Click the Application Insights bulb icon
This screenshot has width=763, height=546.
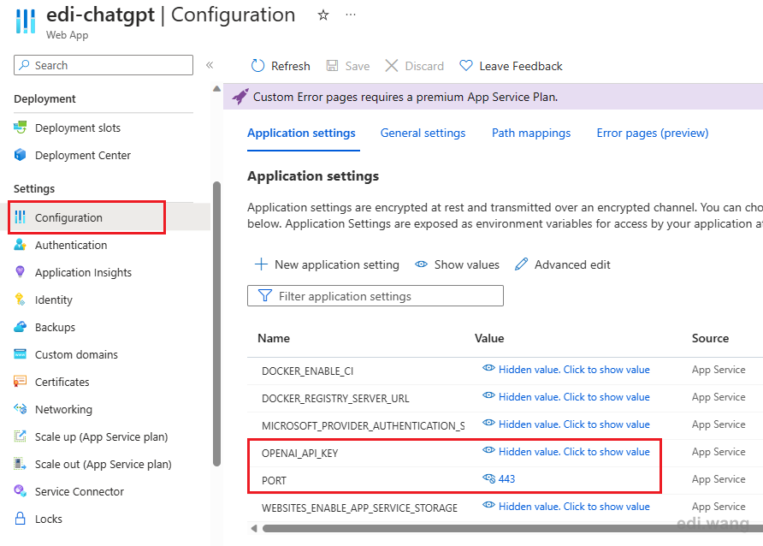tap(20, 271)
